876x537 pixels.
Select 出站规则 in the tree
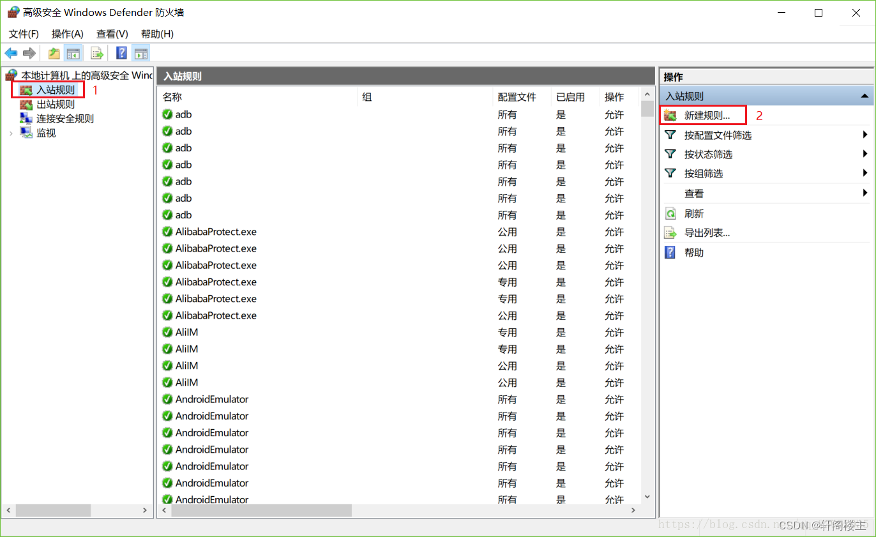point(55,104)
